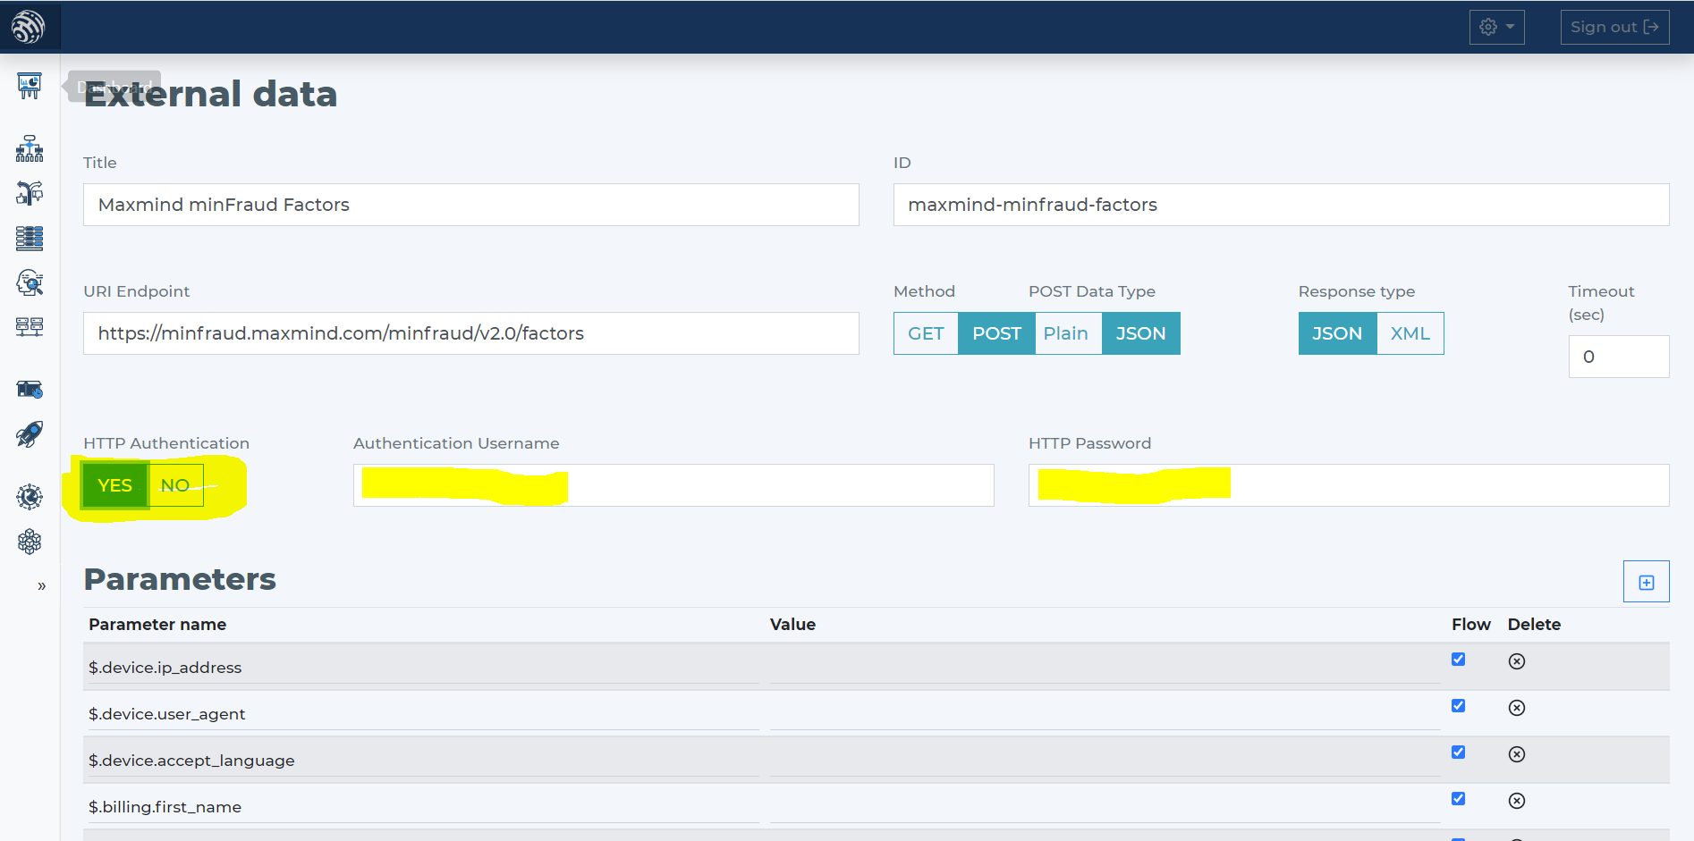This screenshot has width=1694, height=841.
Task: Open the data table rows sidebar icon
Action: pyautogui.click(x=30, y=238)
